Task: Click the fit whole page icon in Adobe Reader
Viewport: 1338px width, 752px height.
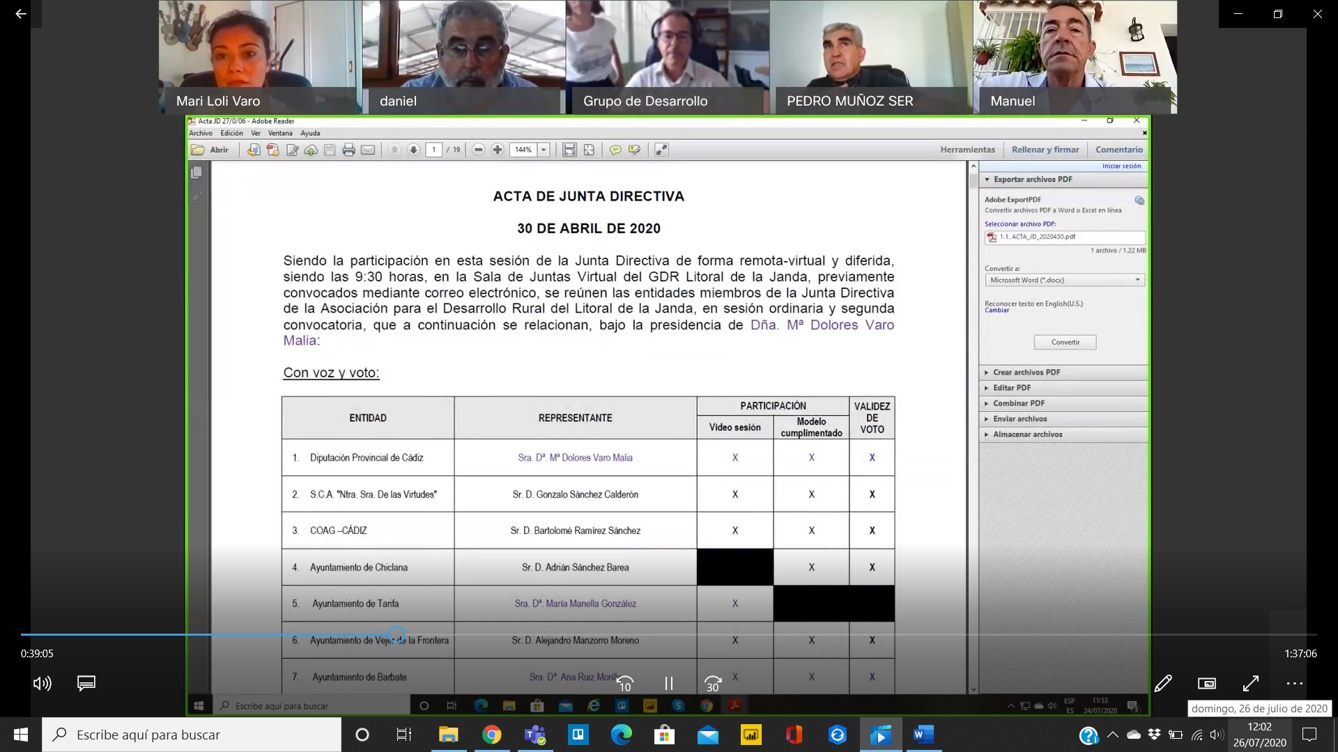Action: [x=589, y=150]
